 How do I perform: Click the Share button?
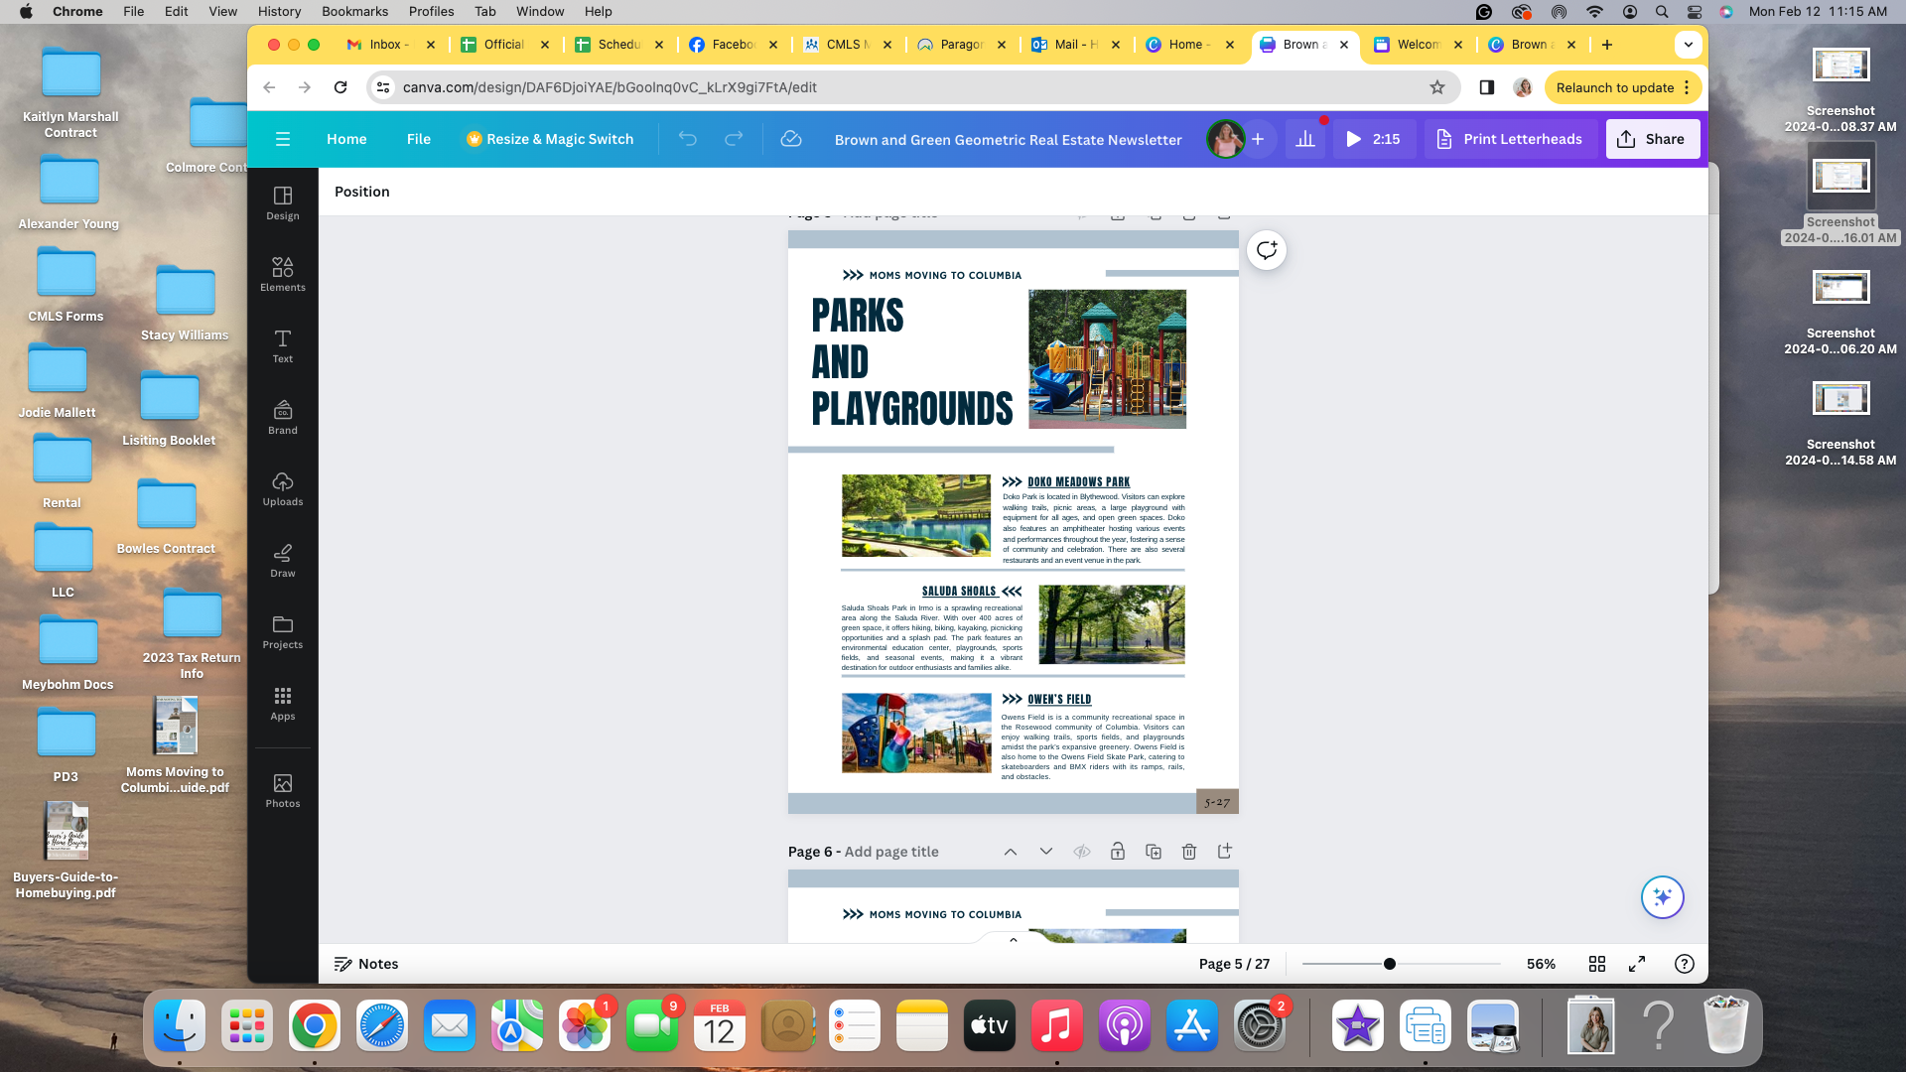pyautogui.click(x=1653, y=139)
